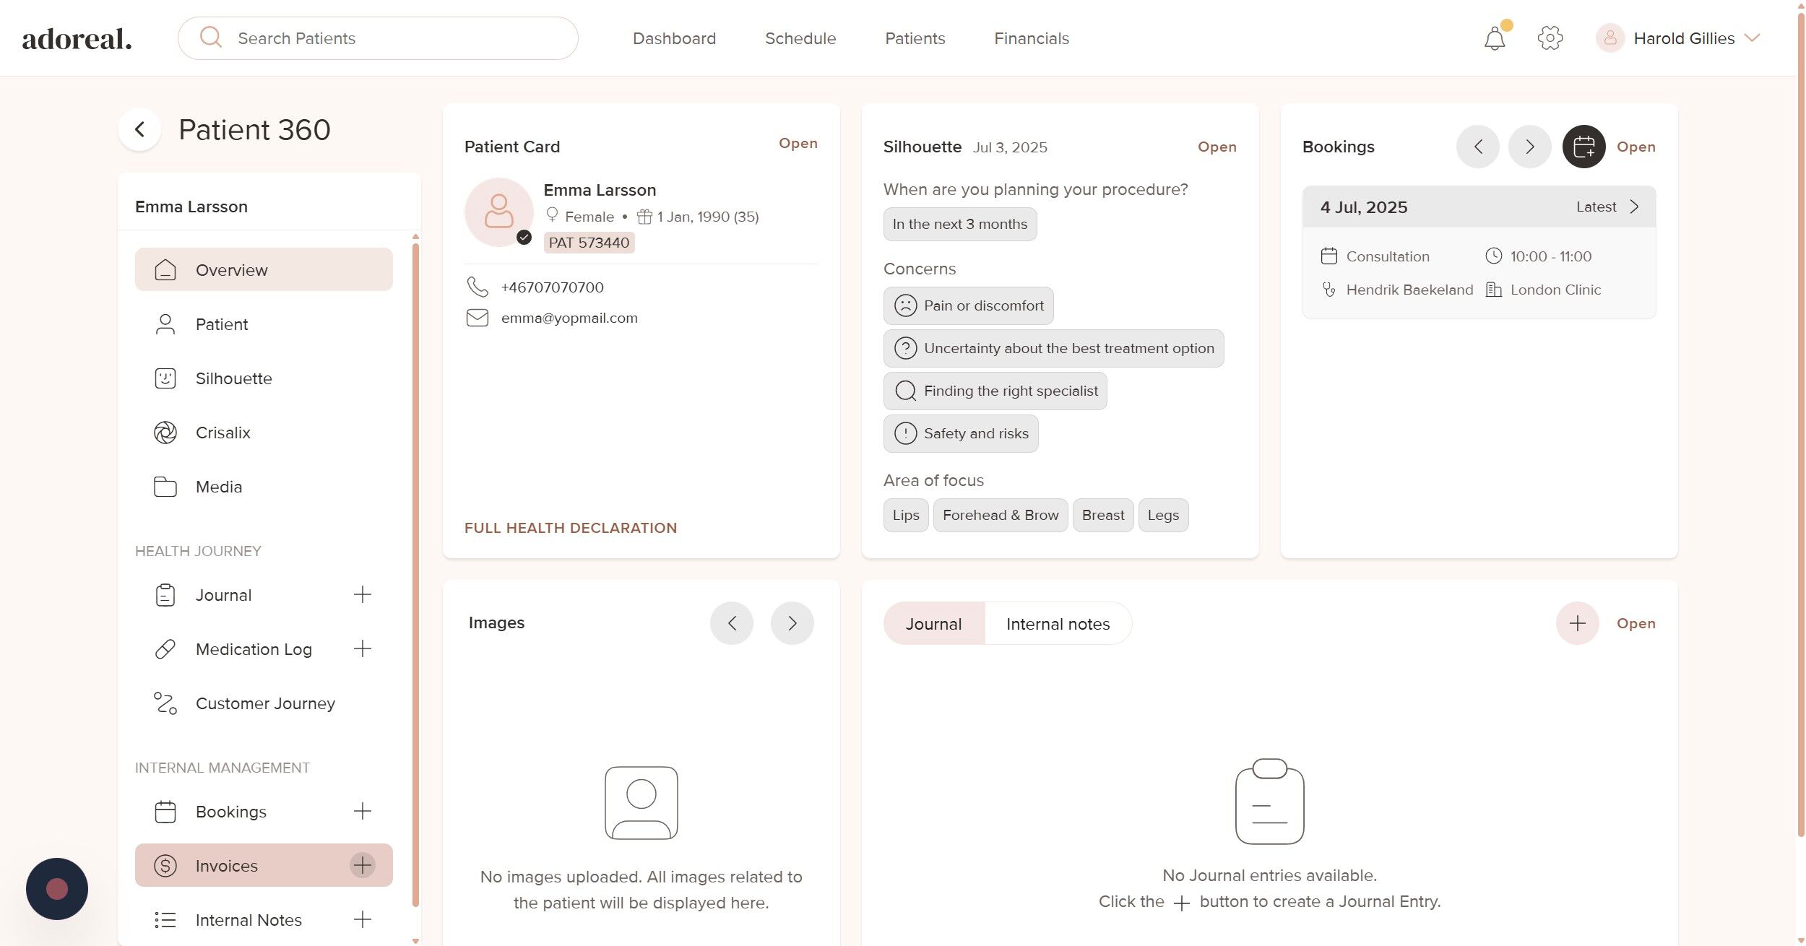Open the notifications bell

[1494, 38]
